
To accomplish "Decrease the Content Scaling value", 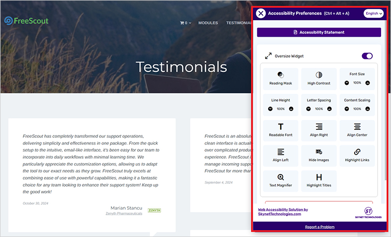I will [x=347, y=109].
